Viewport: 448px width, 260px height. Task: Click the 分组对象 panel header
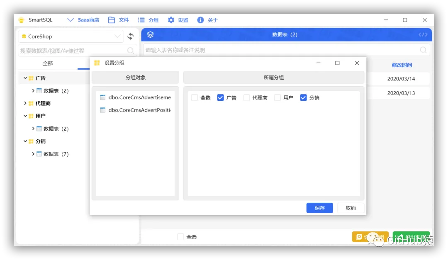(x=135, y=78)
